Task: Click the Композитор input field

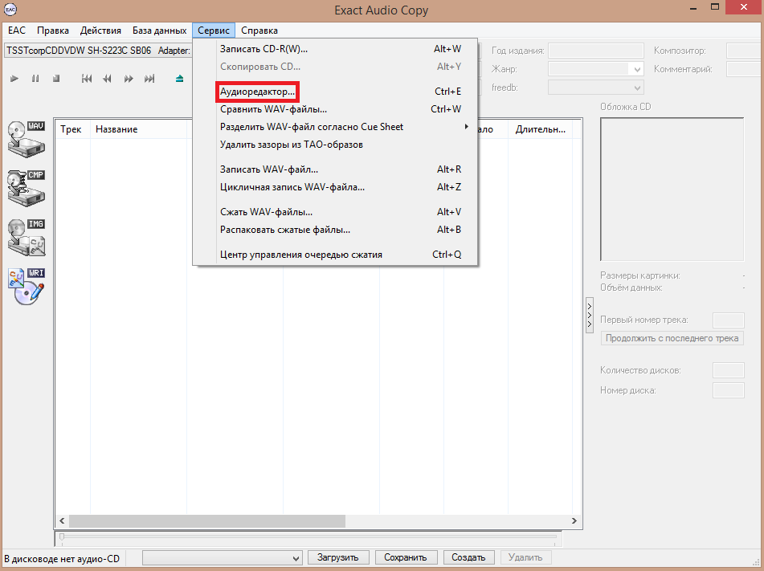Action: [745, 51]
